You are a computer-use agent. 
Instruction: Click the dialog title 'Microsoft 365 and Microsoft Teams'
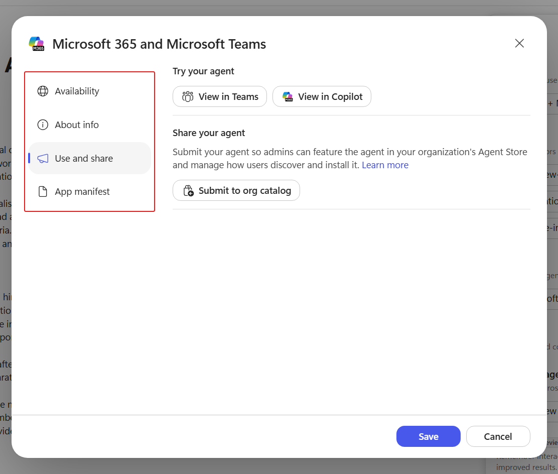pos(159,44)
